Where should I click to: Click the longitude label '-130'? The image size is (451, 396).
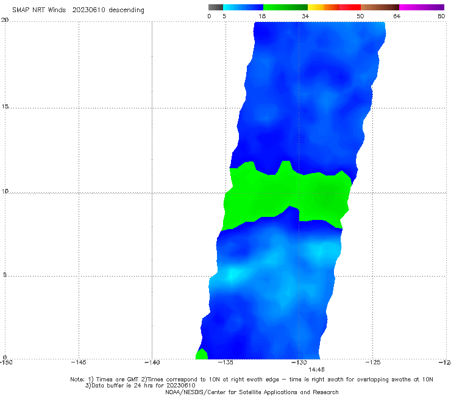299,362
